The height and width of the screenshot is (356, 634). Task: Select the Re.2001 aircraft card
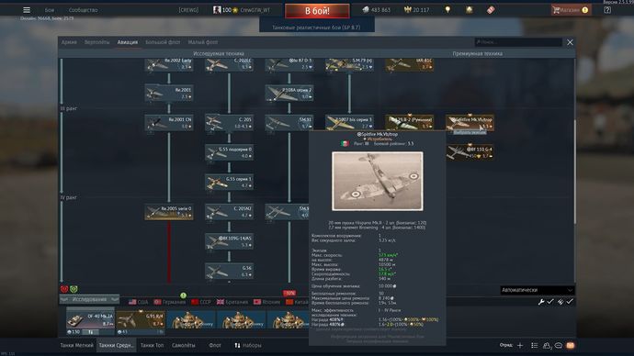(169, 93)
